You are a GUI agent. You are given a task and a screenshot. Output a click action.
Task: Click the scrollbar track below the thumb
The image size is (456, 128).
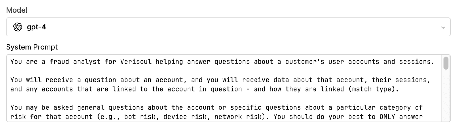coord(446,97)
